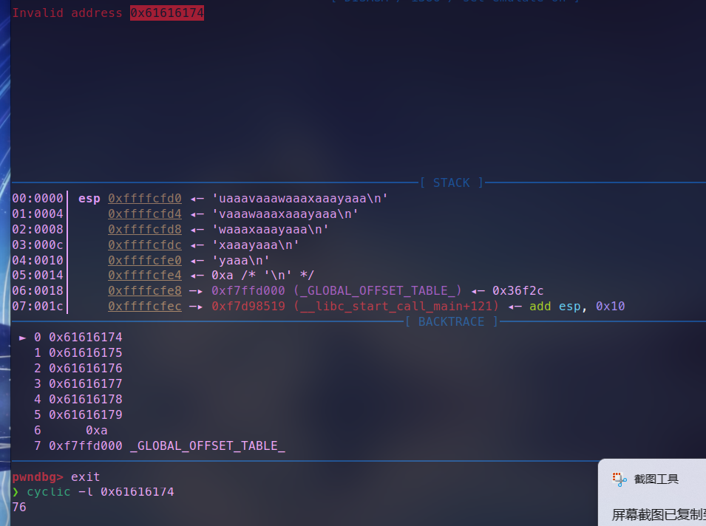Select stack address 0xffffcfe4

pyautogui.click(x=145, y=276)
